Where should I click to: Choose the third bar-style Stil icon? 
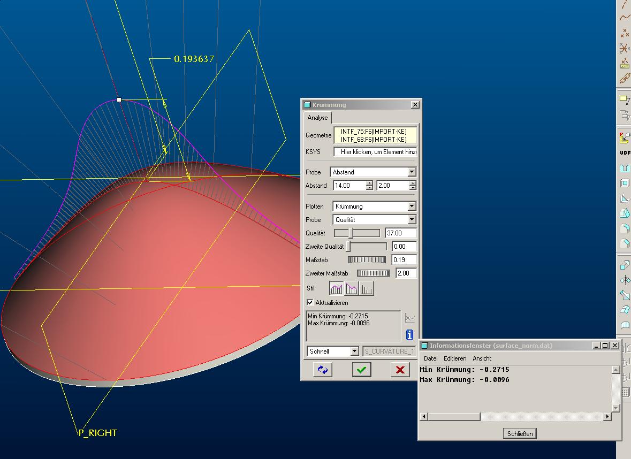(x=367, y=288)
